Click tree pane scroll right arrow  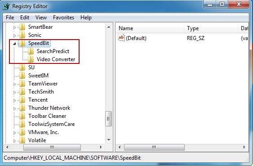coord(101,147)
